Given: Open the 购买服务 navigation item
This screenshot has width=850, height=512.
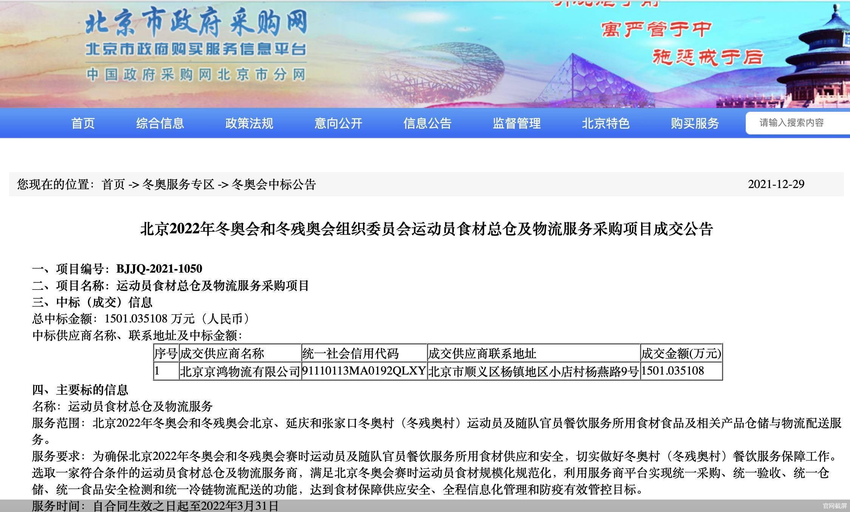Looking at the screenshot, I should [695, 123].
